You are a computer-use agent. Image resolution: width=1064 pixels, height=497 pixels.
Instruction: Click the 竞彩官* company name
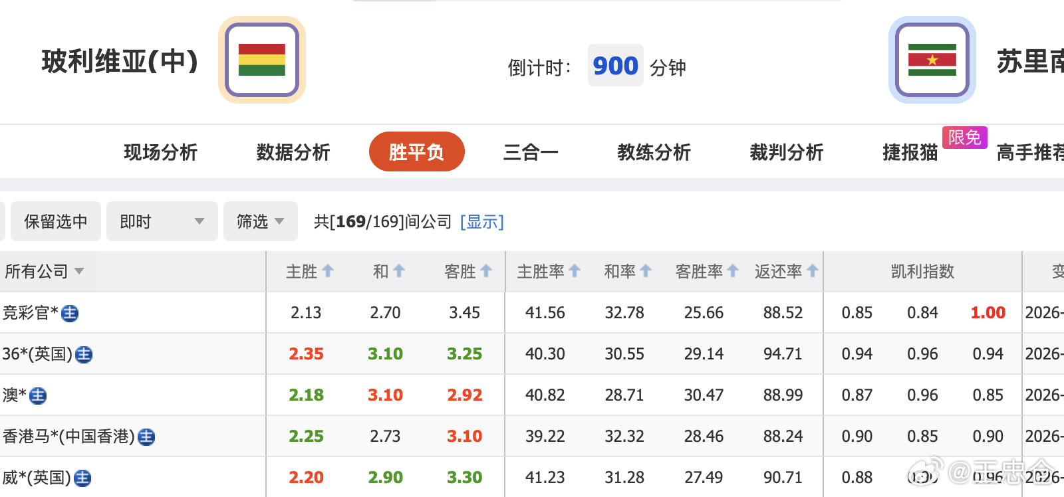(31, 313)
